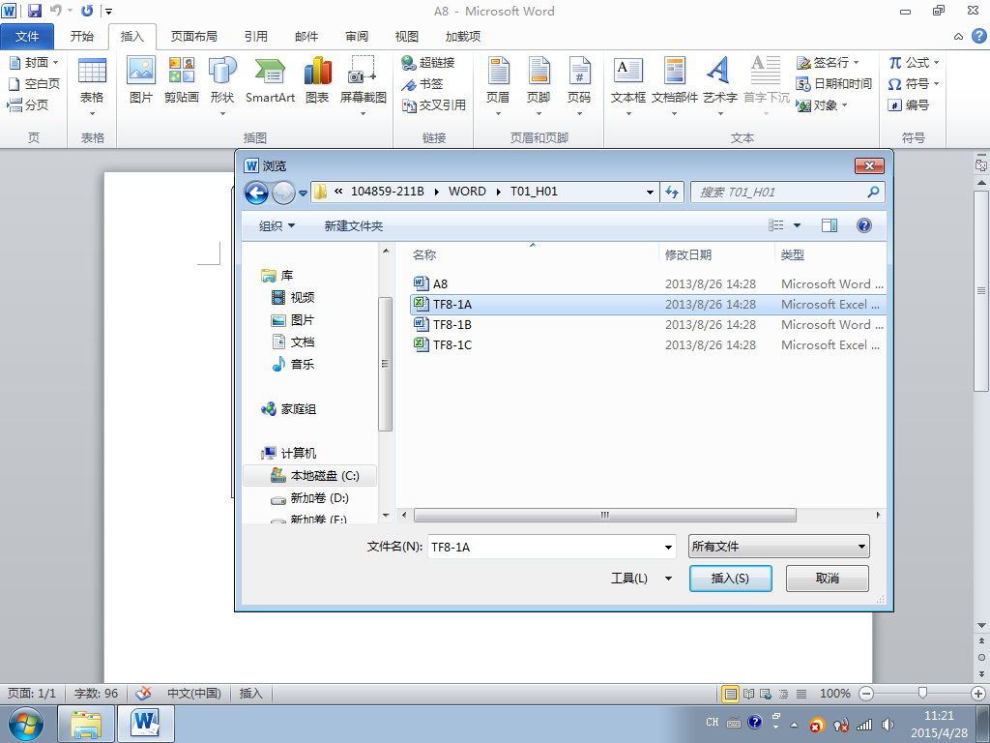
Task: Select 本地磁盘 (C:) in navigation pane
Action: coord(310,476)
